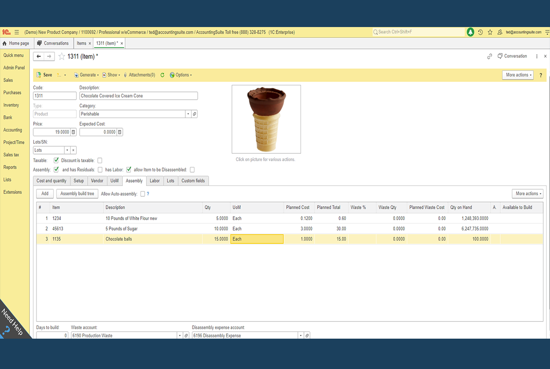Open the Lots tab

[171, 181]
